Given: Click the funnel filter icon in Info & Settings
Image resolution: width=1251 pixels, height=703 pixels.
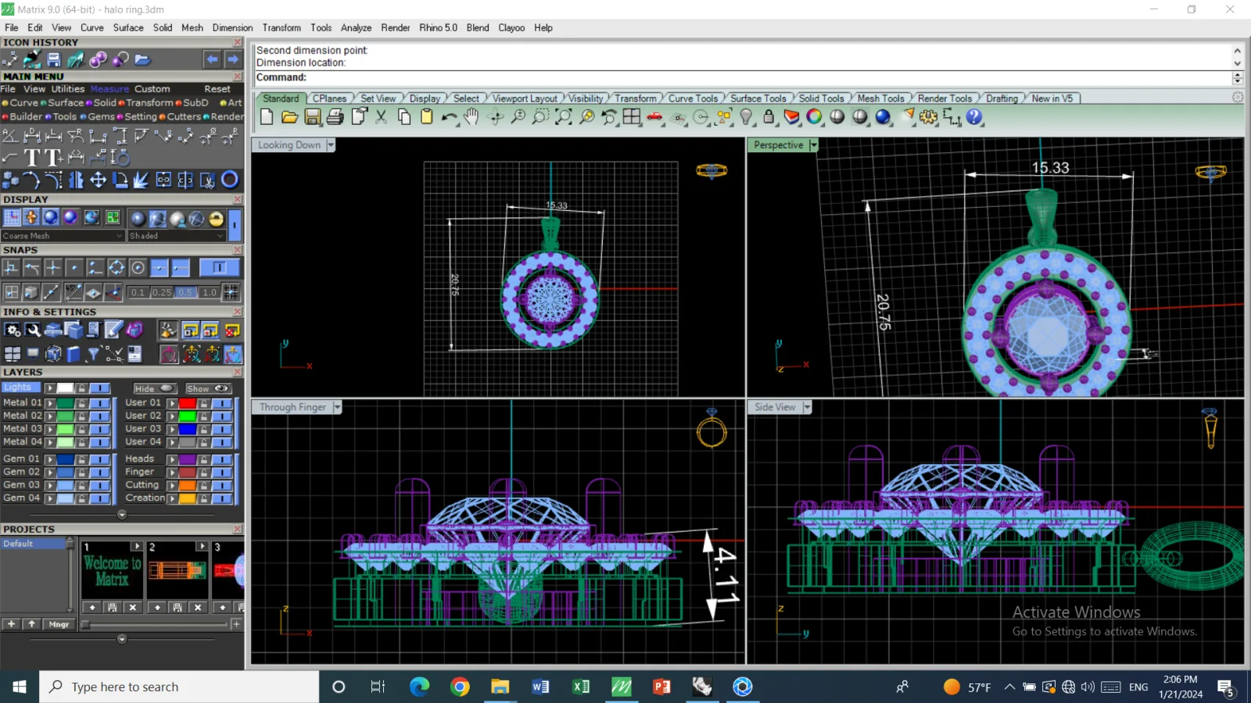Looking at the screenshot, I should coord(93,355).
